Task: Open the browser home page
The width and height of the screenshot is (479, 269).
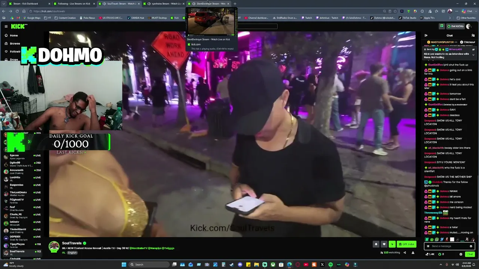Action: click(24, 11)
